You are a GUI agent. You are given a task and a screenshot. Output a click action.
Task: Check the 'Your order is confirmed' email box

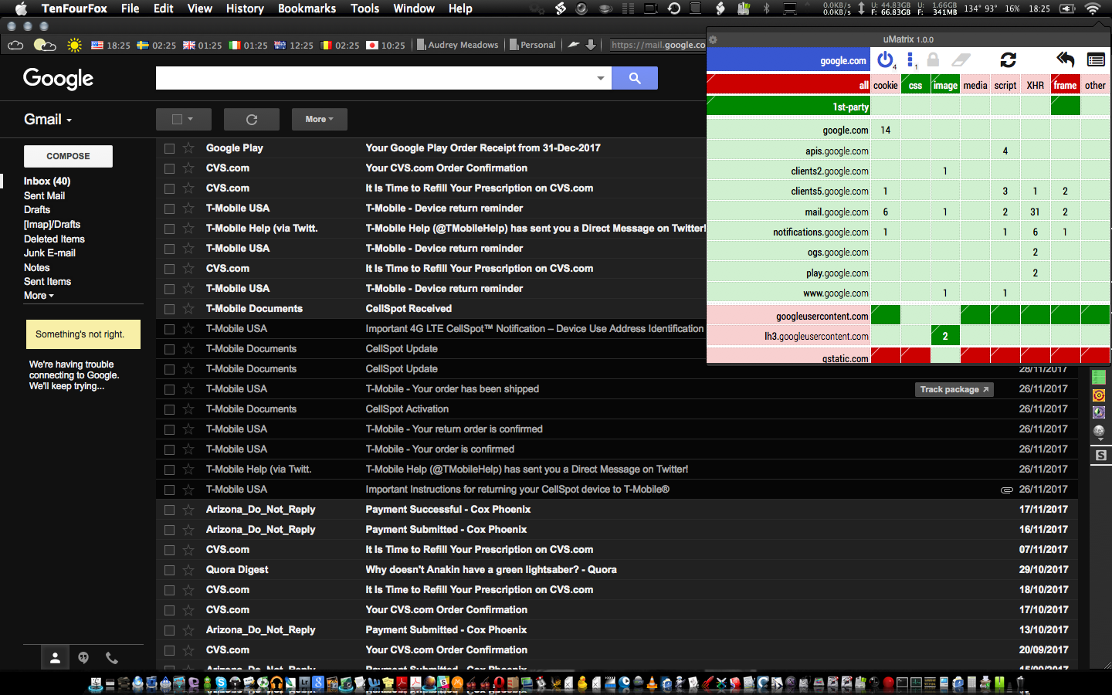(169, 449)
